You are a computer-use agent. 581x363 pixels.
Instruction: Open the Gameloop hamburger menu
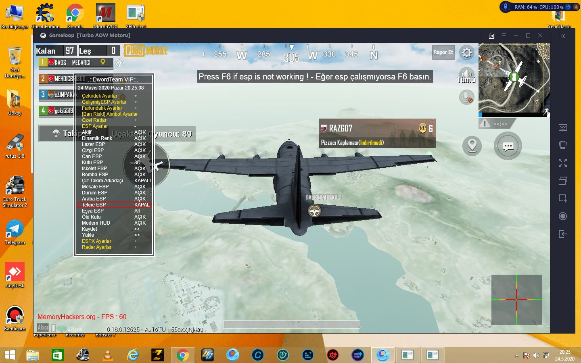pyautogui.click(x=504, y=35)
